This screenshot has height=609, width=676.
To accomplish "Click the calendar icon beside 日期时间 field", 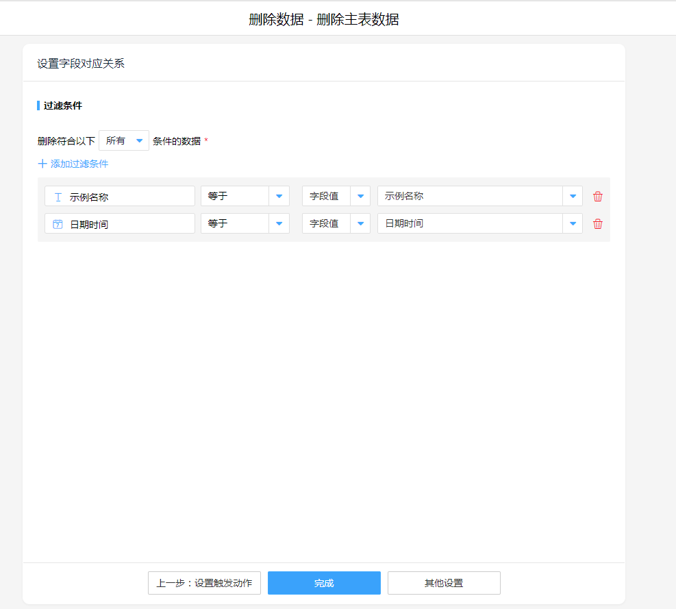I will point(58,224).
